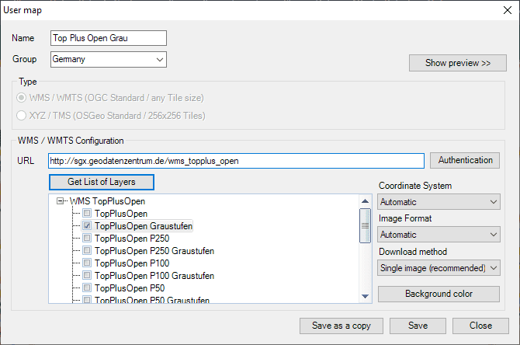
Task: Open the Group dropdown showing Germany
Action: pos(109,59)
